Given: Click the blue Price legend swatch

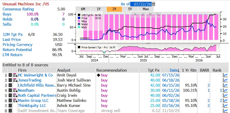Looking at the screenshot, I should pos(79,18).
